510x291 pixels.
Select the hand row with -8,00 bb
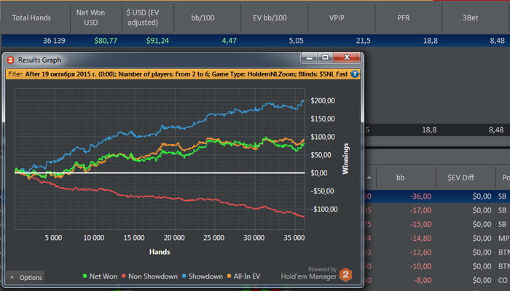[437, 280]
